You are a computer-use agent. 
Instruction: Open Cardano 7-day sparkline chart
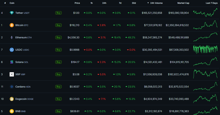pyautogui.click(x=205, y=86)
